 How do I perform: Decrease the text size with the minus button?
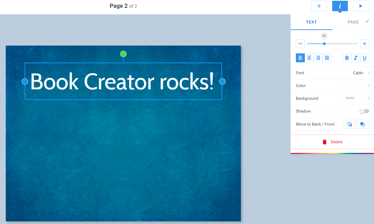pyautogui.click(x=300, y=44)
